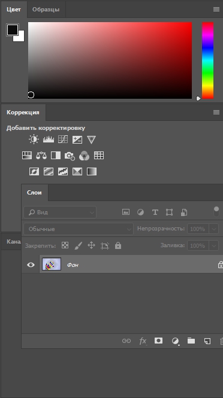Add a Color Lookup adjustment
The height and width of the screenshot is (398, 223).
pyautogui.click(x=99, y=156)
